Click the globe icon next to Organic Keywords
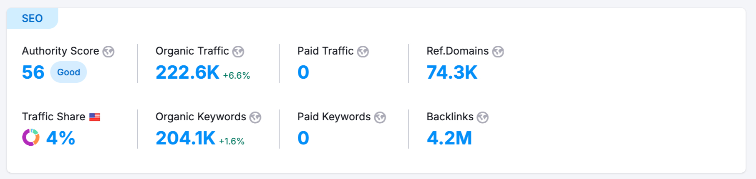Image resolution: width=756 pixels, height=179 pixels. point(255,117)
